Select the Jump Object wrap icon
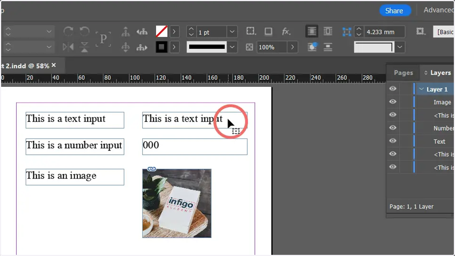 [328, 47]
